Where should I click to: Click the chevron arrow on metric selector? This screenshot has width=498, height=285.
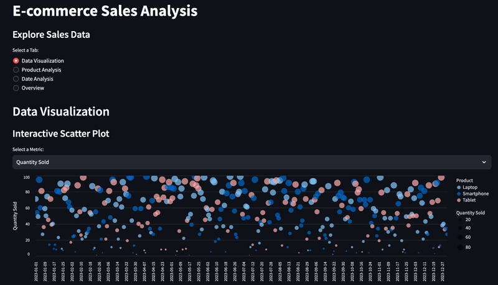(x=484, y=162)
